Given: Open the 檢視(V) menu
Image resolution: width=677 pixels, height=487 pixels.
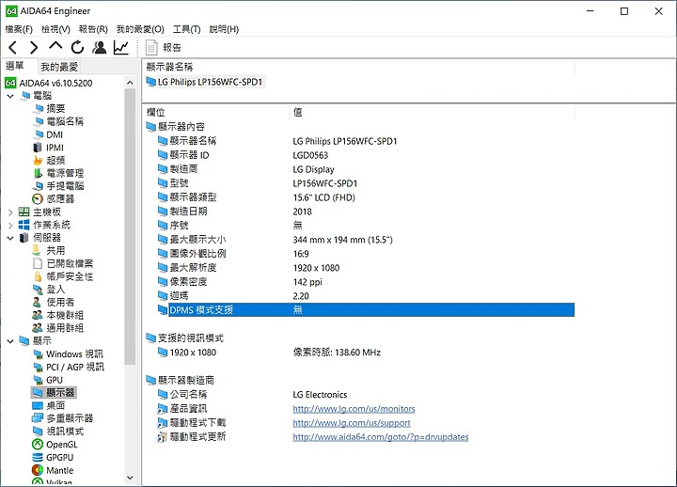Looking at the screenshot, I should (x=55, y=29).
